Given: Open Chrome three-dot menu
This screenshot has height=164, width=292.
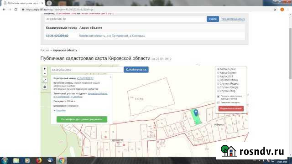Looking at the screenshot, I should [288, 10].
